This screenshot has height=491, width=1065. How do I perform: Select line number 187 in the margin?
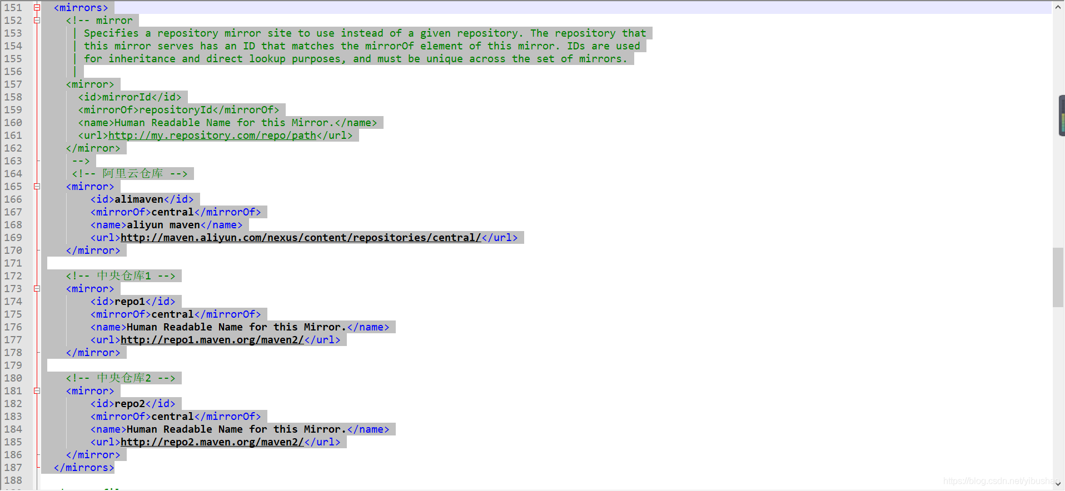13,468
